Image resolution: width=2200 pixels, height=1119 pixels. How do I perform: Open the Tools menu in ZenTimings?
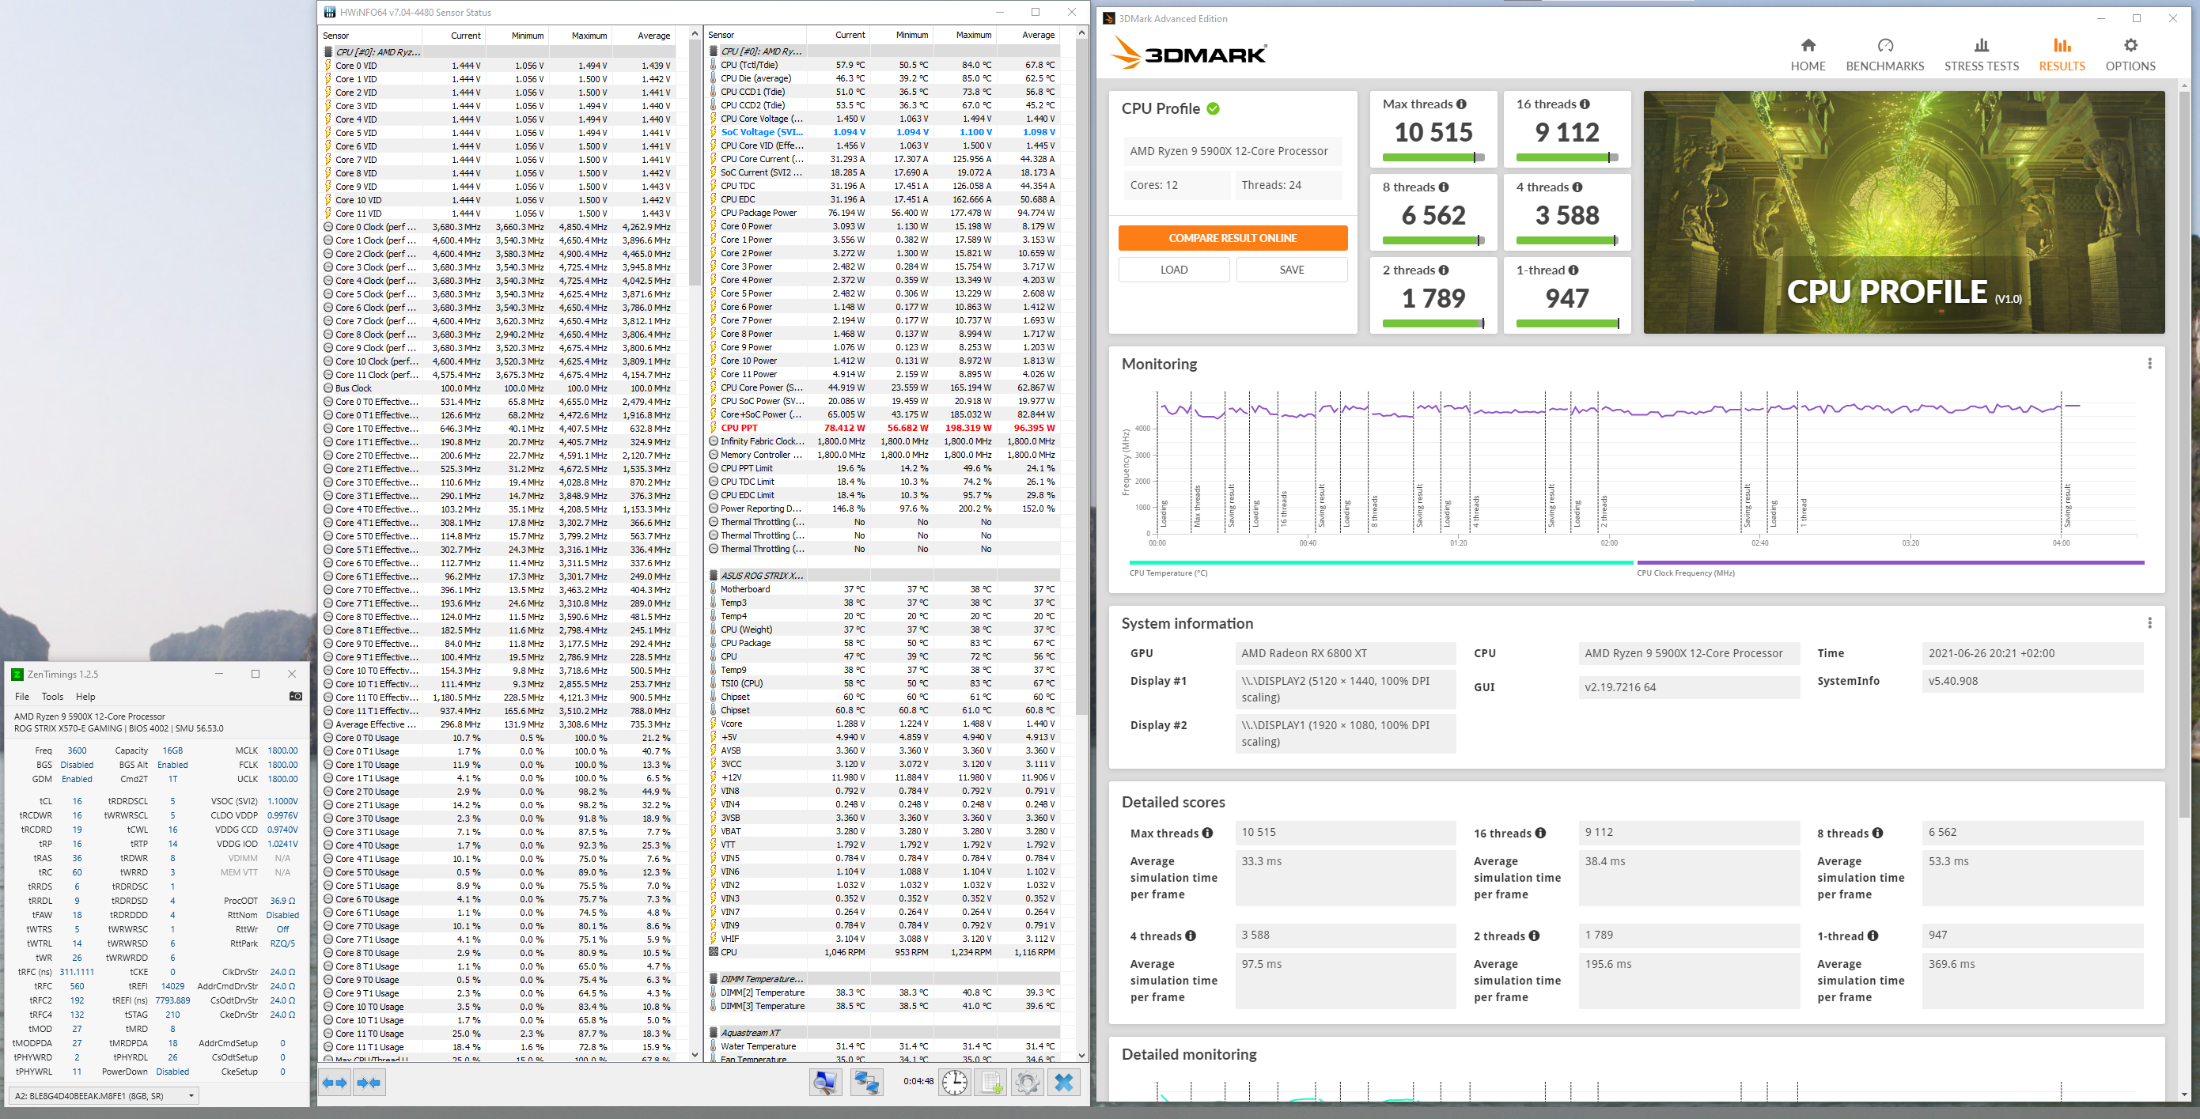pos(52,697)
